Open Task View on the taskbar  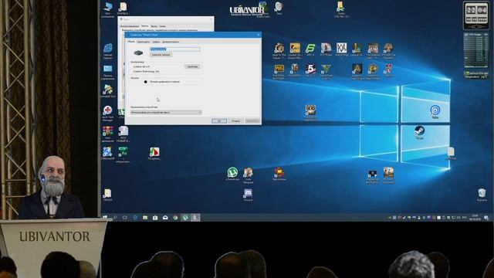[125, 218]
